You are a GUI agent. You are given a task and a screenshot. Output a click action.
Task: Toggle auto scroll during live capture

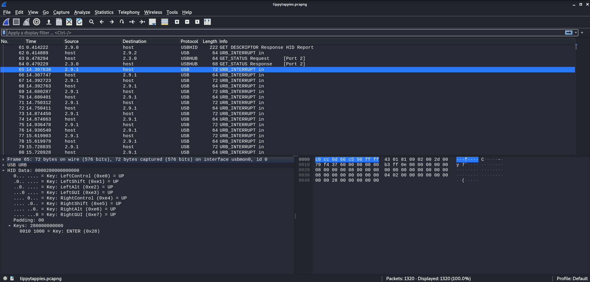coord(152,22)
